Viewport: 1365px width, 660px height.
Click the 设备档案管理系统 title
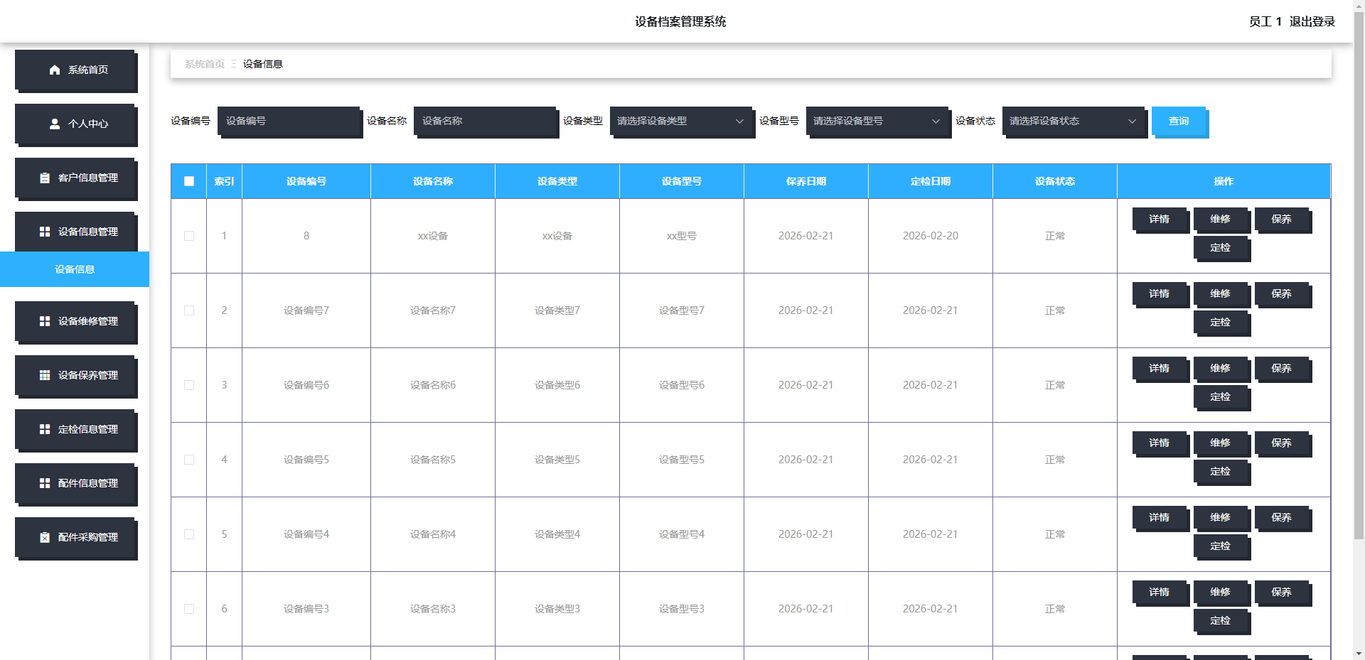(x=680, y=21)
